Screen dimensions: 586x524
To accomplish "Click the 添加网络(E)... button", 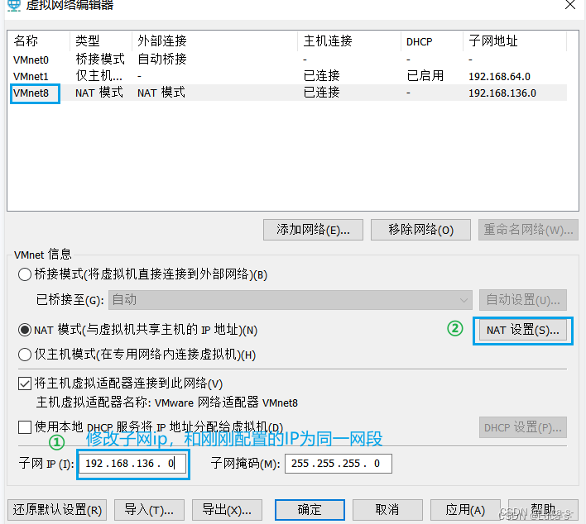I will click(313, 230).
